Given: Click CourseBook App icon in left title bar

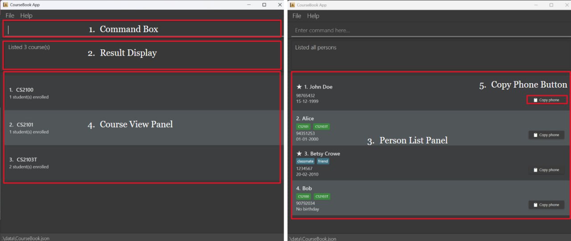Looking at the screenshot, I should tap(5, 4).
